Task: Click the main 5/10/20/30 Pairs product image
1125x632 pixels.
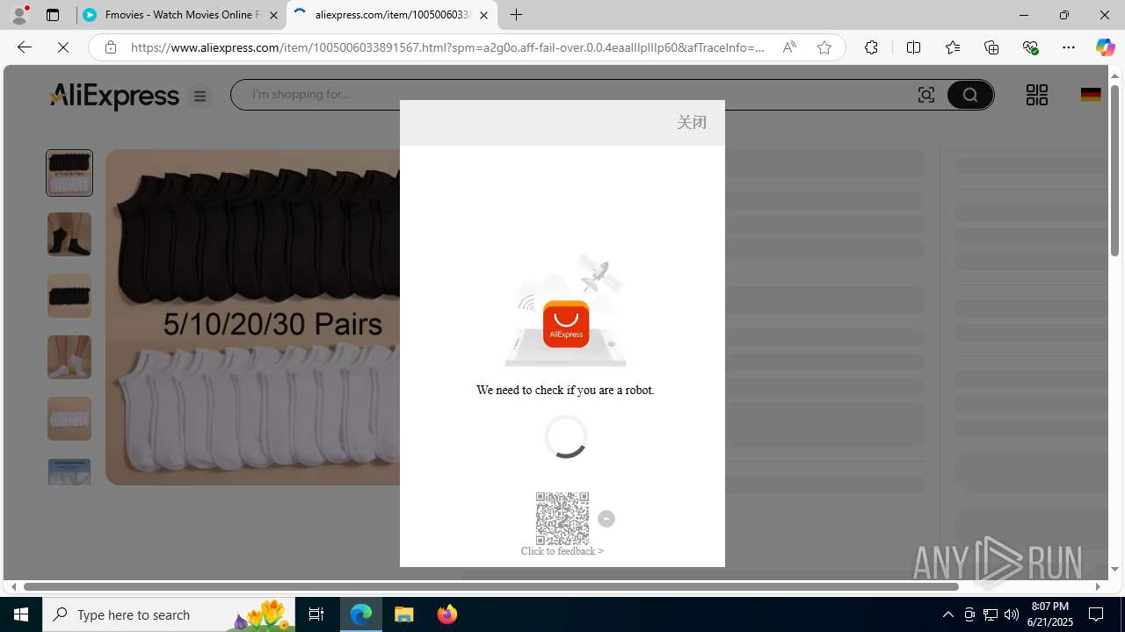Action: [x=253, y=317]
